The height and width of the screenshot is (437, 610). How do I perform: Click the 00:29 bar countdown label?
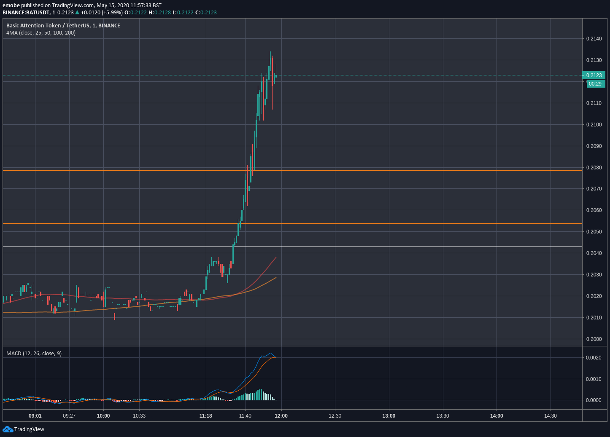[x=595, y=84]
